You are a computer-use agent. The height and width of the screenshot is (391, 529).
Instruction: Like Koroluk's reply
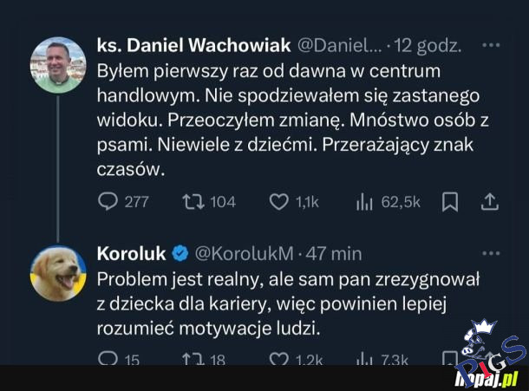tap(278, 359)
